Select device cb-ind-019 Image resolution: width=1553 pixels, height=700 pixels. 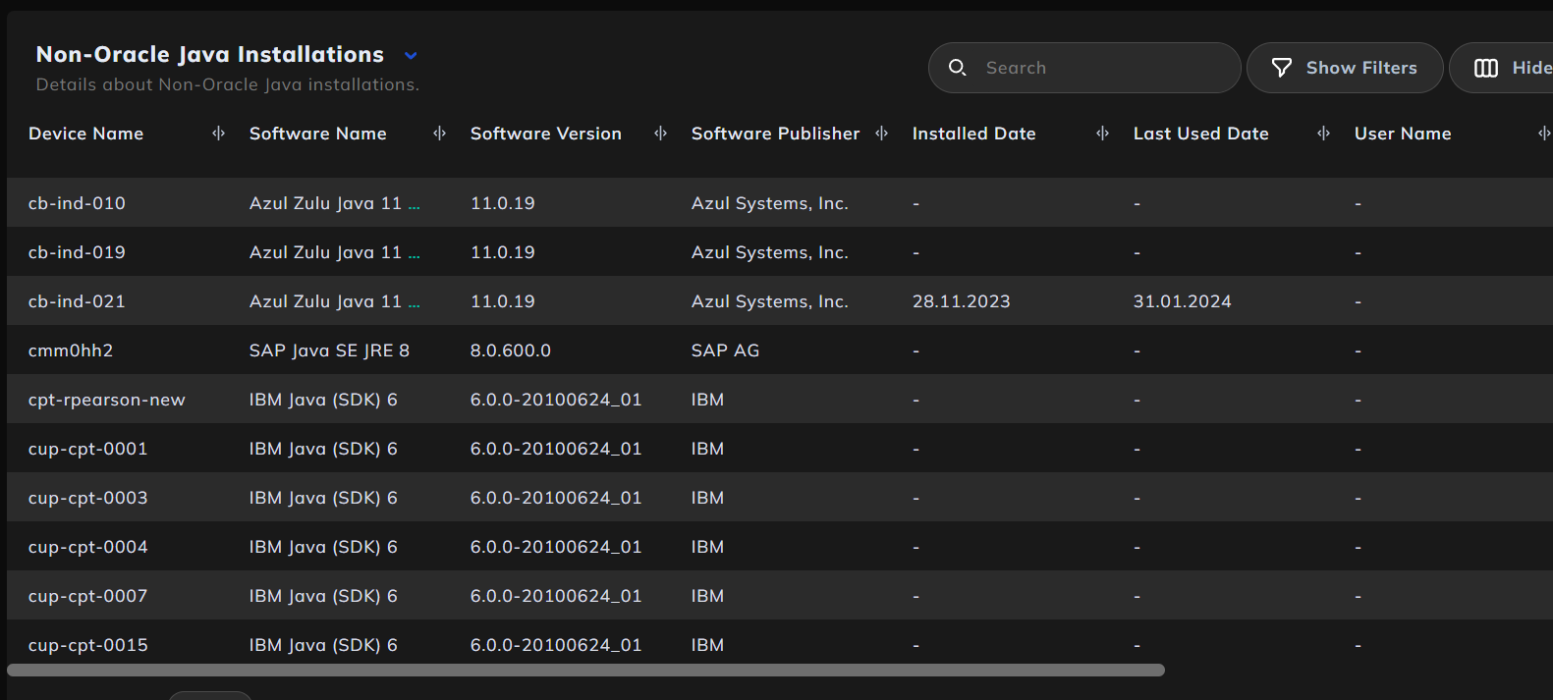(77, 252)
